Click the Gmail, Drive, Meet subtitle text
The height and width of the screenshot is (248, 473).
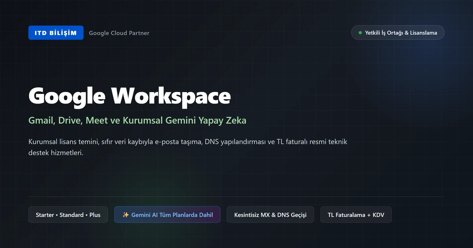[137, 120]
